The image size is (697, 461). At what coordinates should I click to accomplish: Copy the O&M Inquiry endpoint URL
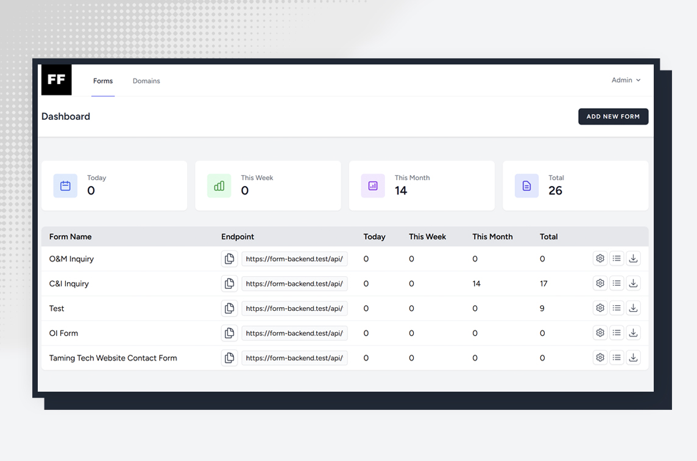229,259
